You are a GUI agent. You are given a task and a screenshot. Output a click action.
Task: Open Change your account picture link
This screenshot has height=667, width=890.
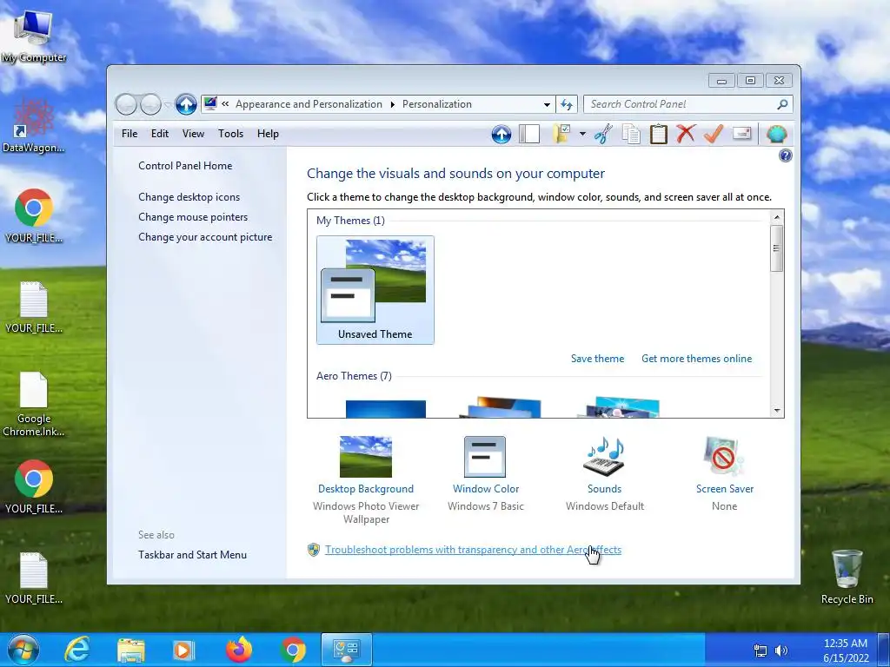[x=205, y=237]
